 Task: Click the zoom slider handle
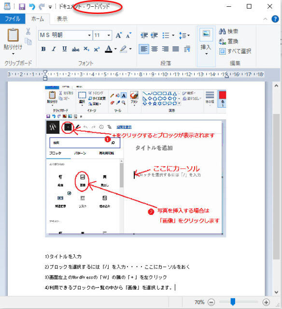click(233, 301)
